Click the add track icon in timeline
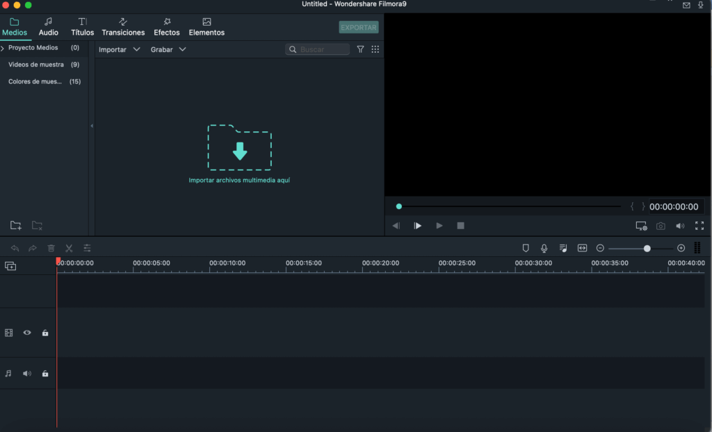The width and height of the screenshot is (712, 432). (x=10, y=266)
